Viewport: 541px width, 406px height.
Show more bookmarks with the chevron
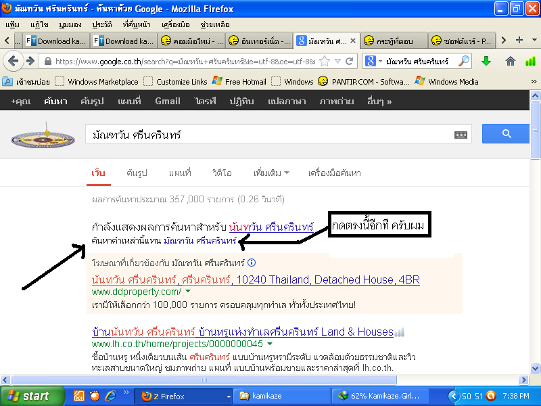click(534, 82)
